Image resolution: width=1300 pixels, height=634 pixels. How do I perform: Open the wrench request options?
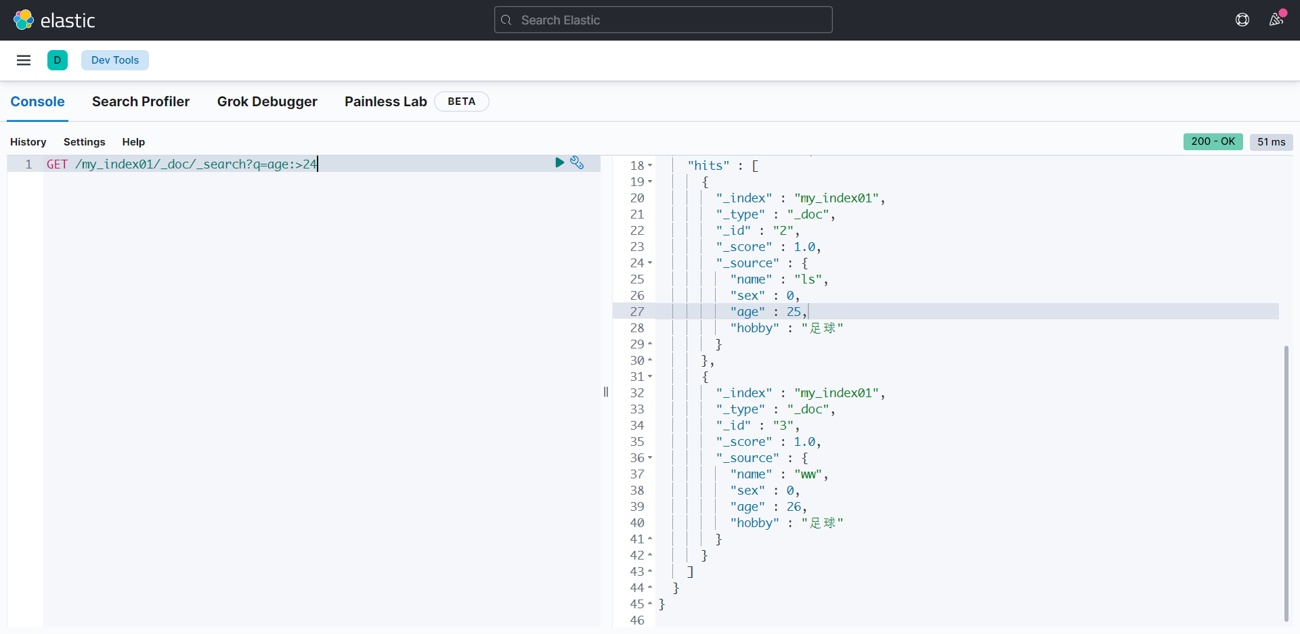point(577,162)
